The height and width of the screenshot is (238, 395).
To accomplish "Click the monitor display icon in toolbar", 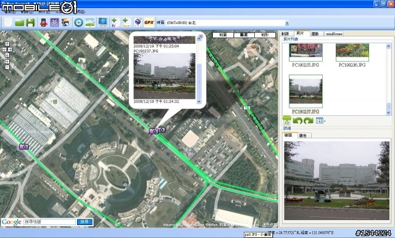I will tap(103, 22).
